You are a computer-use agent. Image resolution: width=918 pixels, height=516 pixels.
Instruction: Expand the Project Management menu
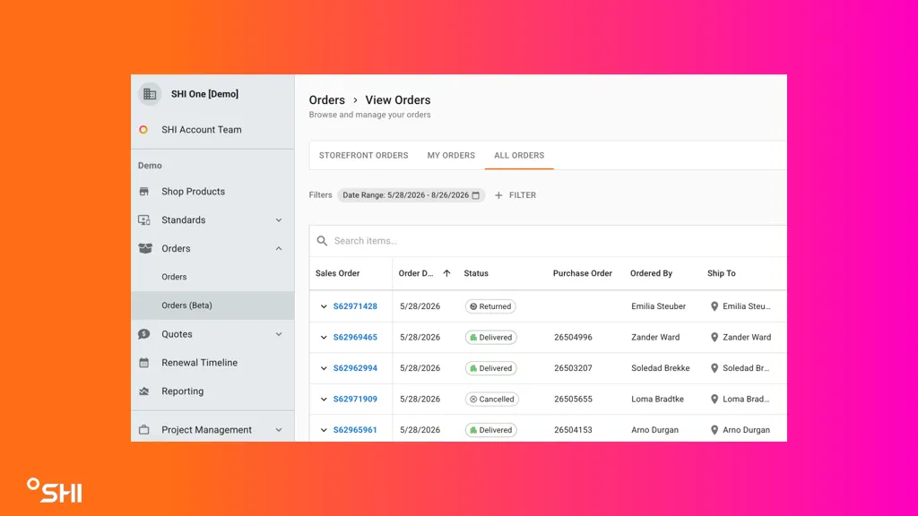pos(279,430)
